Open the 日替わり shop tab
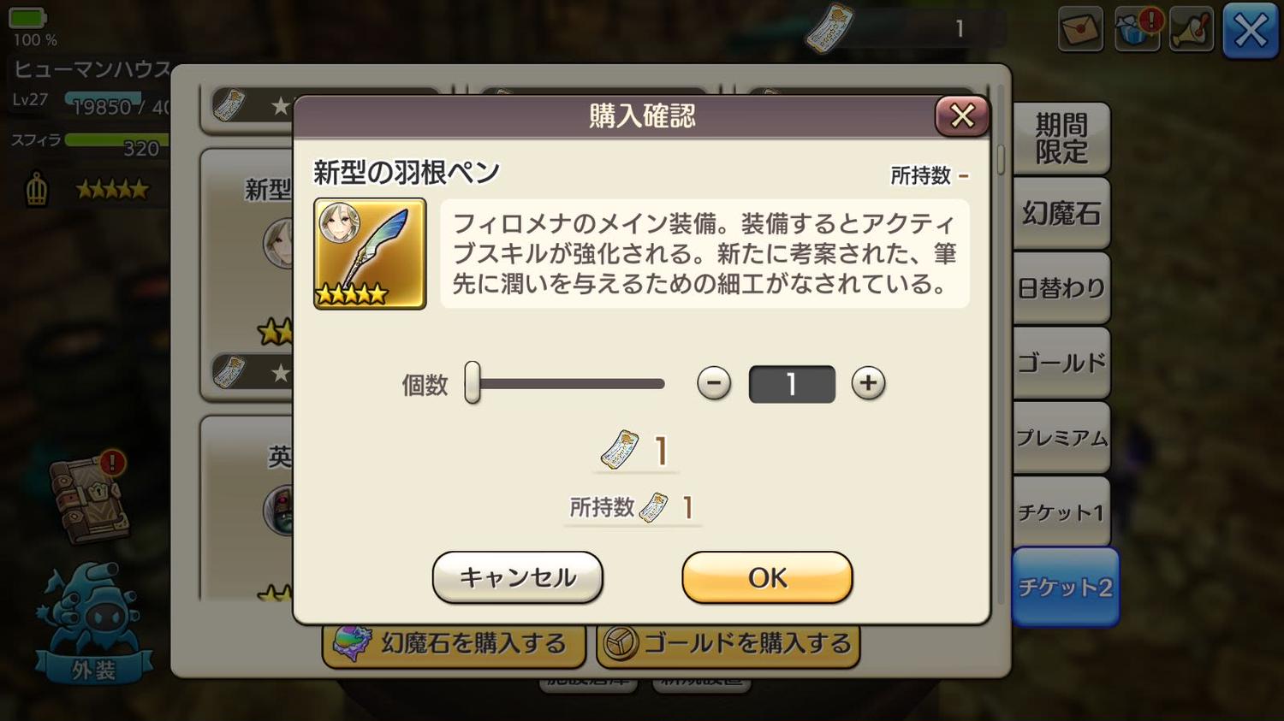 [x=1061, y=288]
